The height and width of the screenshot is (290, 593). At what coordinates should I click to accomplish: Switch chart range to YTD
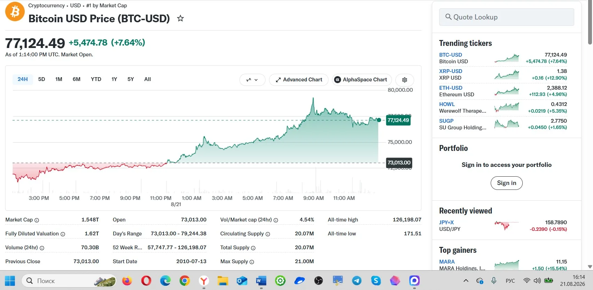tap(96, 79)
